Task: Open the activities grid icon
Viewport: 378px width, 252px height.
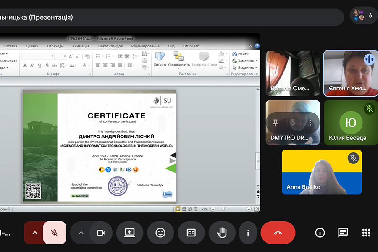Action: 366,233
